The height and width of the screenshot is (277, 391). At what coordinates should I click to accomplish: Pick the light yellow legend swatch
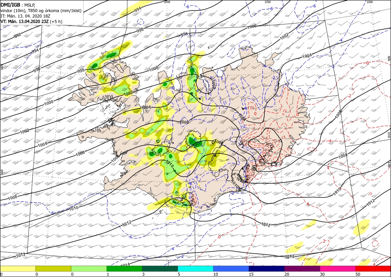[18, 268]
